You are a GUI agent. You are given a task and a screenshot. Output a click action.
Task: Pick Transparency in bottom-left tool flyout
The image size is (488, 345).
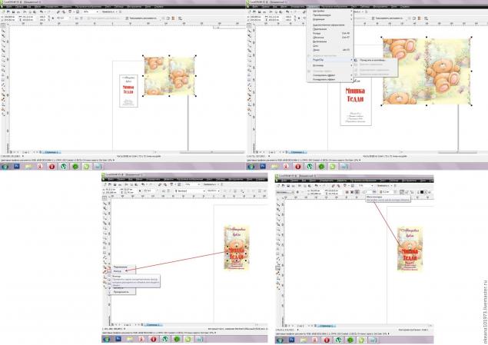(x=122, y=292)
